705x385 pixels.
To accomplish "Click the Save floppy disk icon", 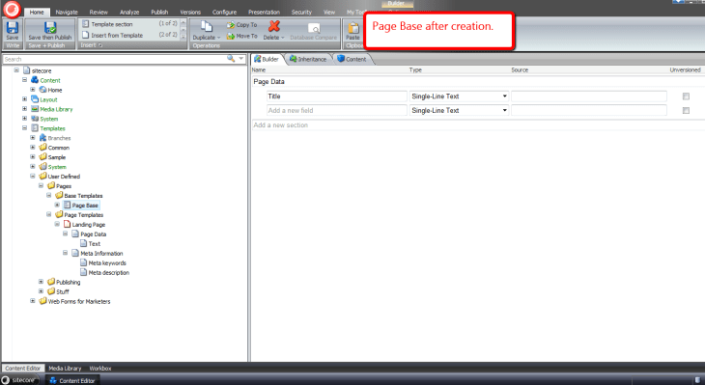I will click(x=13, y=27).
